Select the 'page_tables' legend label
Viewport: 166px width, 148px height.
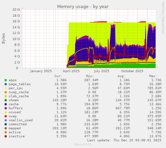coord(20,84)
